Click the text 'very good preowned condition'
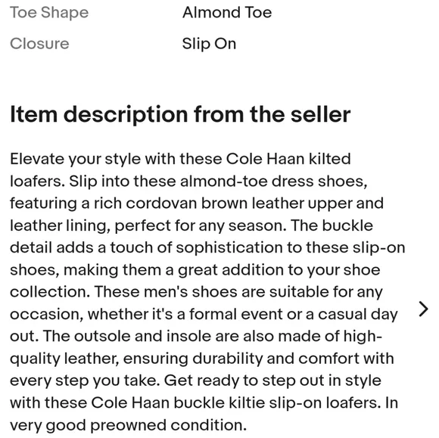This screenshot has height=438, width=439. coord(128,425)
